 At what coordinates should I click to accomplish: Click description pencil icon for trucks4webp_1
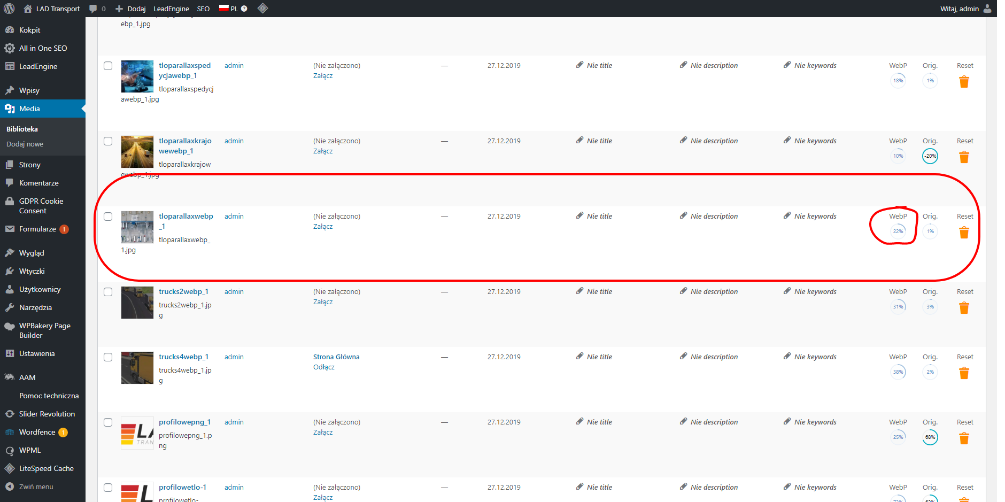tap(684, 356)
